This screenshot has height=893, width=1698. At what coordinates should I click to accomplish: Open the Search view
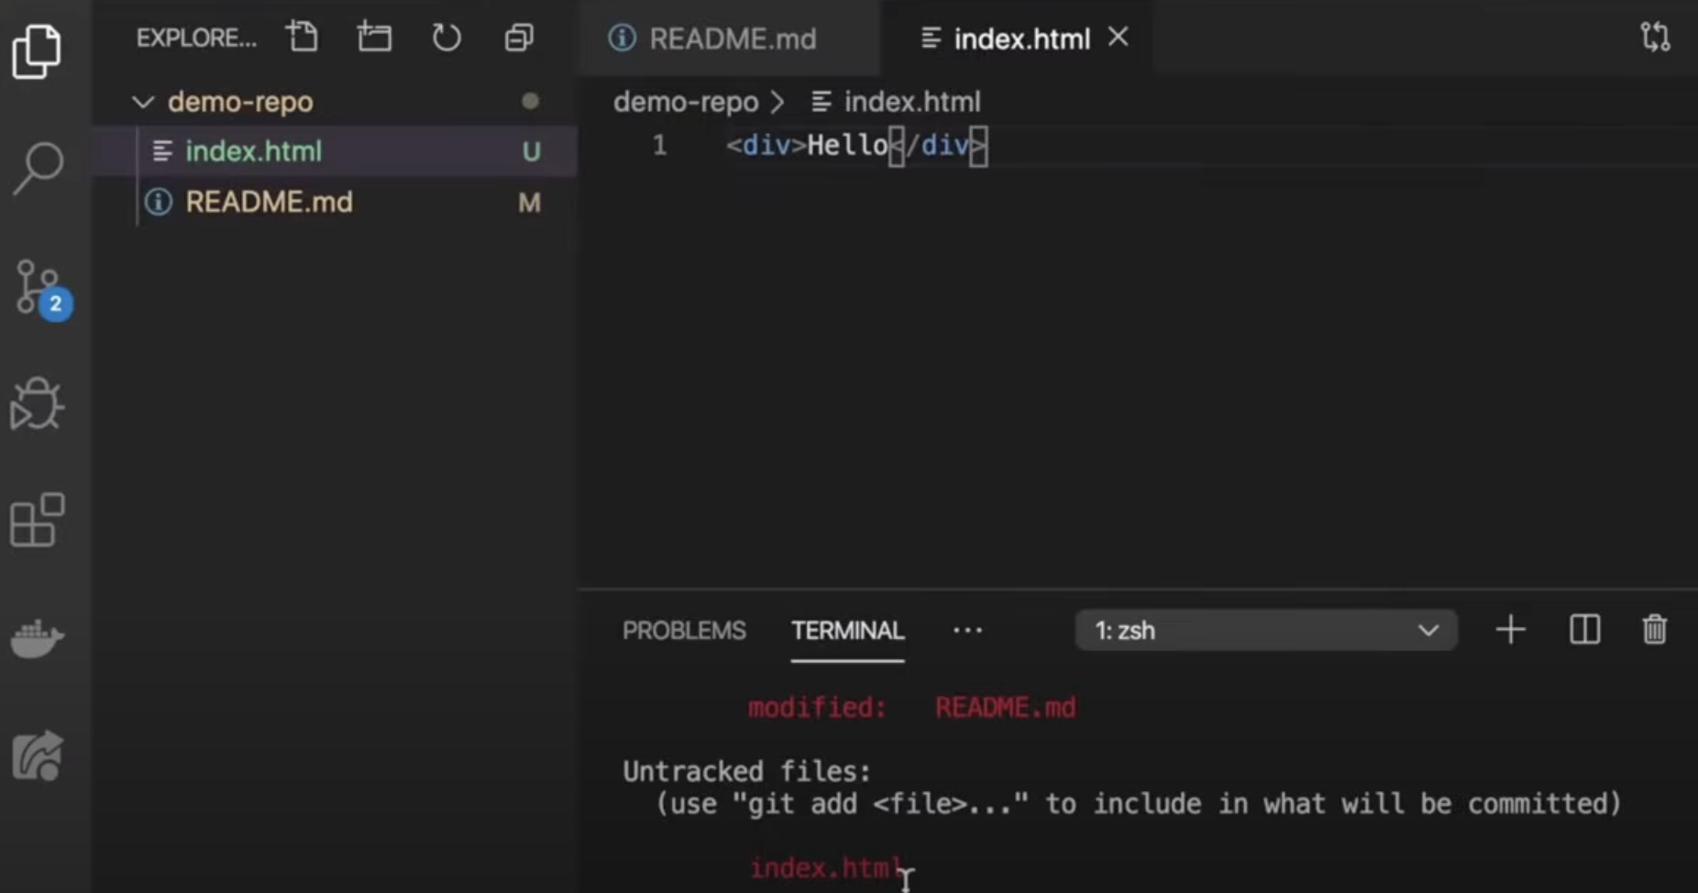point(38,169)
